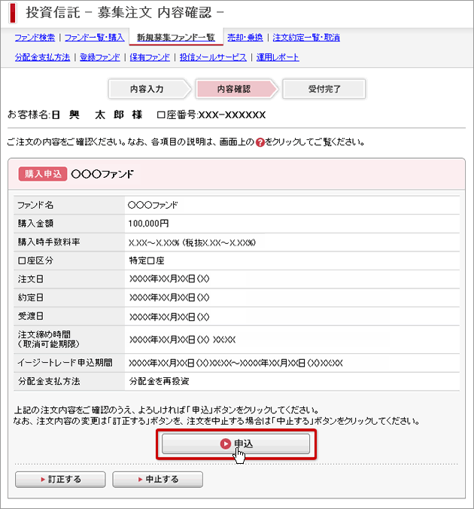Click the purchase amount 100,000円 value
The image size is (474, 509).
click(x=149, y=223)
